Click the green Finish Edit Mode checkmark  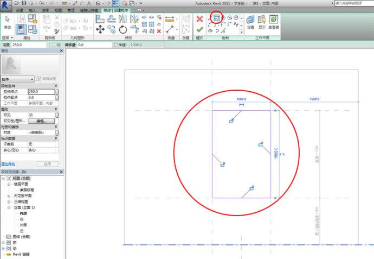pos(199,29)
